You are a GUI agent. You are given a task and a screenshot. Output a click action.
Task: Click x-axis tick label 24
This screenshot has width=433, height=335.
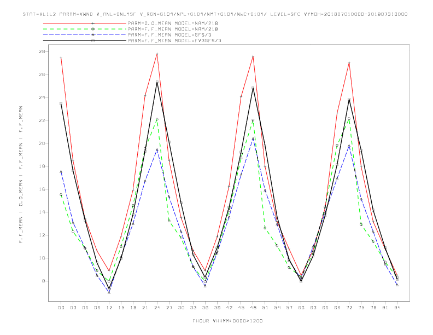click(x=157, y=308)
